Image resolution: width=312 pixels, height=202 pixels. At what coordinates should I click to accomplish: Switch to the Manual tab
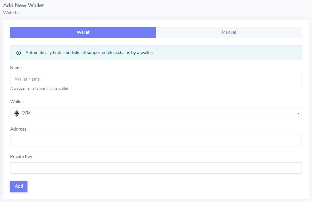point(229,33)
